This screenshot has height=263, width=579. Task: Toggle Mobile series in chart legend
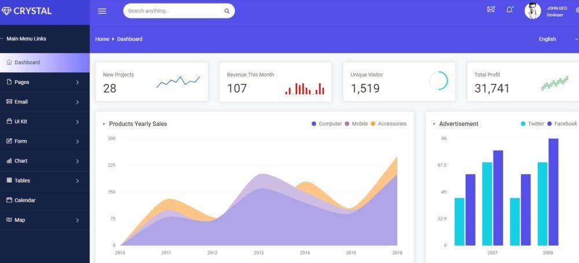click(x=356, y=124)
